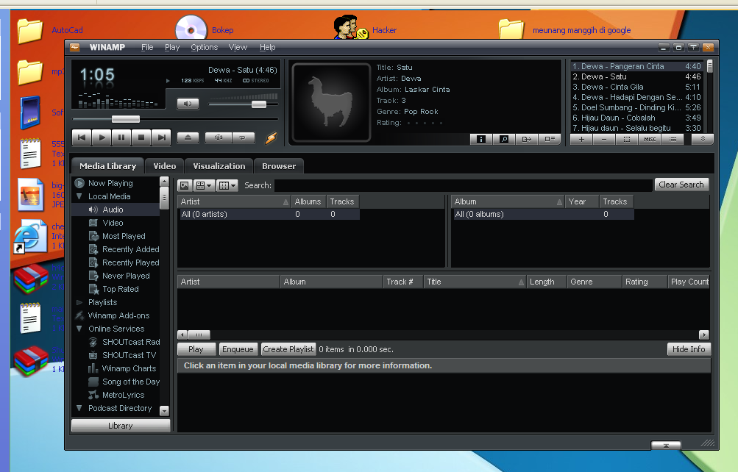The height and width of the screenshot is (472, 738).
Task: Switch to the Browser tab
Action: 279,166
